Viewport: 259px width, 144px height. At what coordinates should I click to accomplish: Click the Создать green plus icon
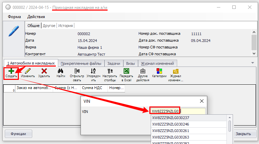coord(11,71)
